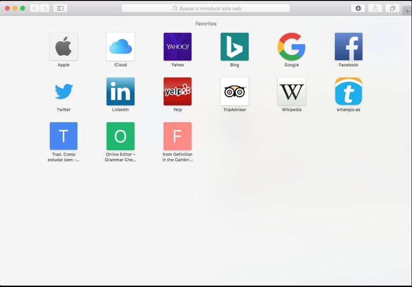412x287 pixels.
Task: Add a new tab
Action: pos(407,11)
